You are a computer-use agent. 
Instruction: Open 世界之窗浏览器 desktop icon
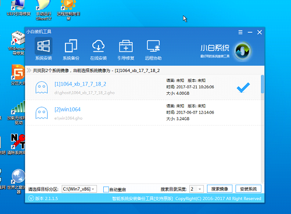pyautogui.click(x=17, y=181)
